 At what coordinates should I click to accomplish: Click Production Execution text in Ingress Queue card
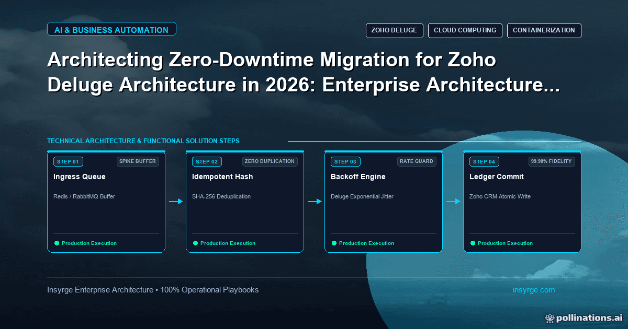pyautogui.click(x=89, y=243)
